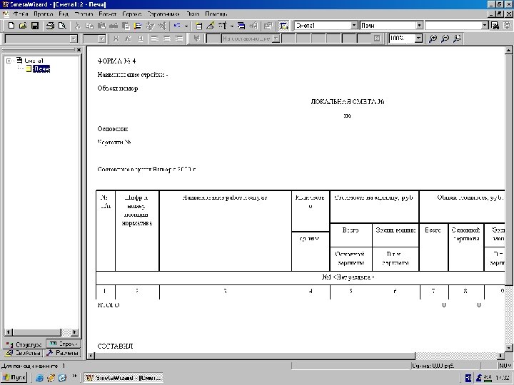
Task: Click the ФОРМА № 4 text
Action: (116, 61)
